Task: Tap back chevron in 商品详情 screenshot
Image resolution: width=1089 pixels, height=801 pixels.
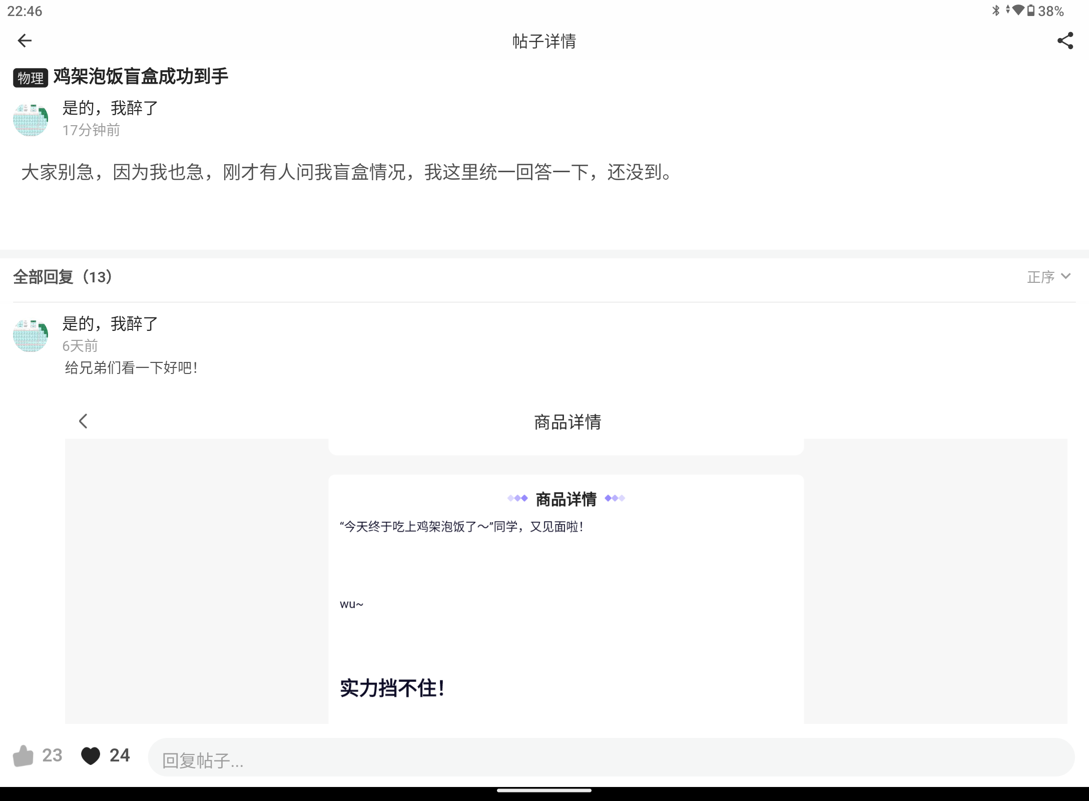Action: click(83, 421)
